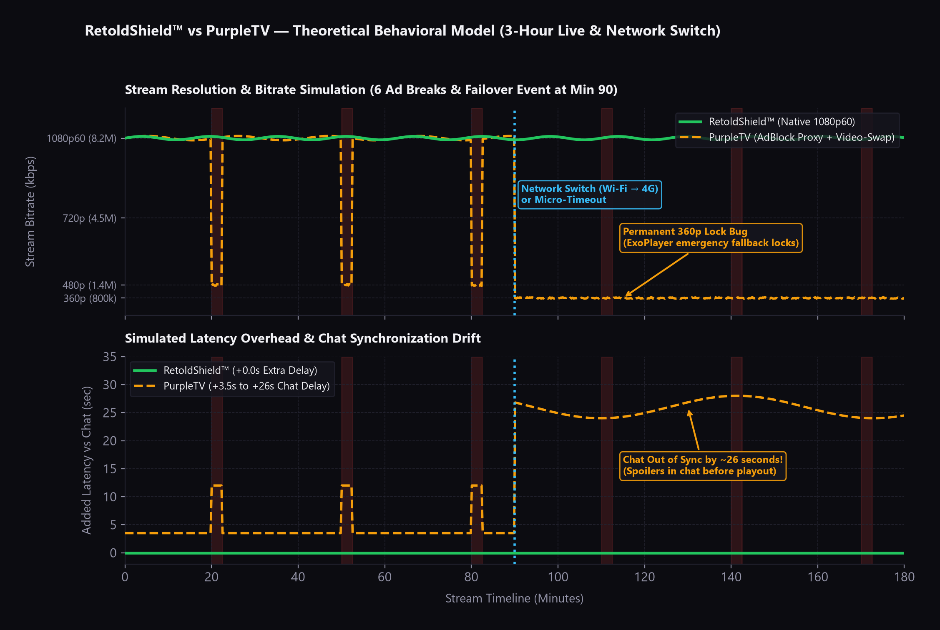Click the latency y-axis tick label '30'
This screenshot has height=630, width=940.
coord(110,385)
